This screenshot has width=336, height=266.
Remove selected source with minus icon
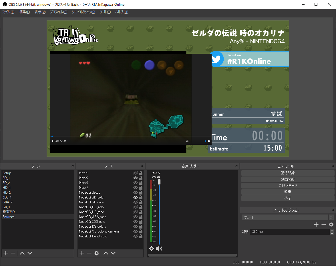tap(89, 253)
